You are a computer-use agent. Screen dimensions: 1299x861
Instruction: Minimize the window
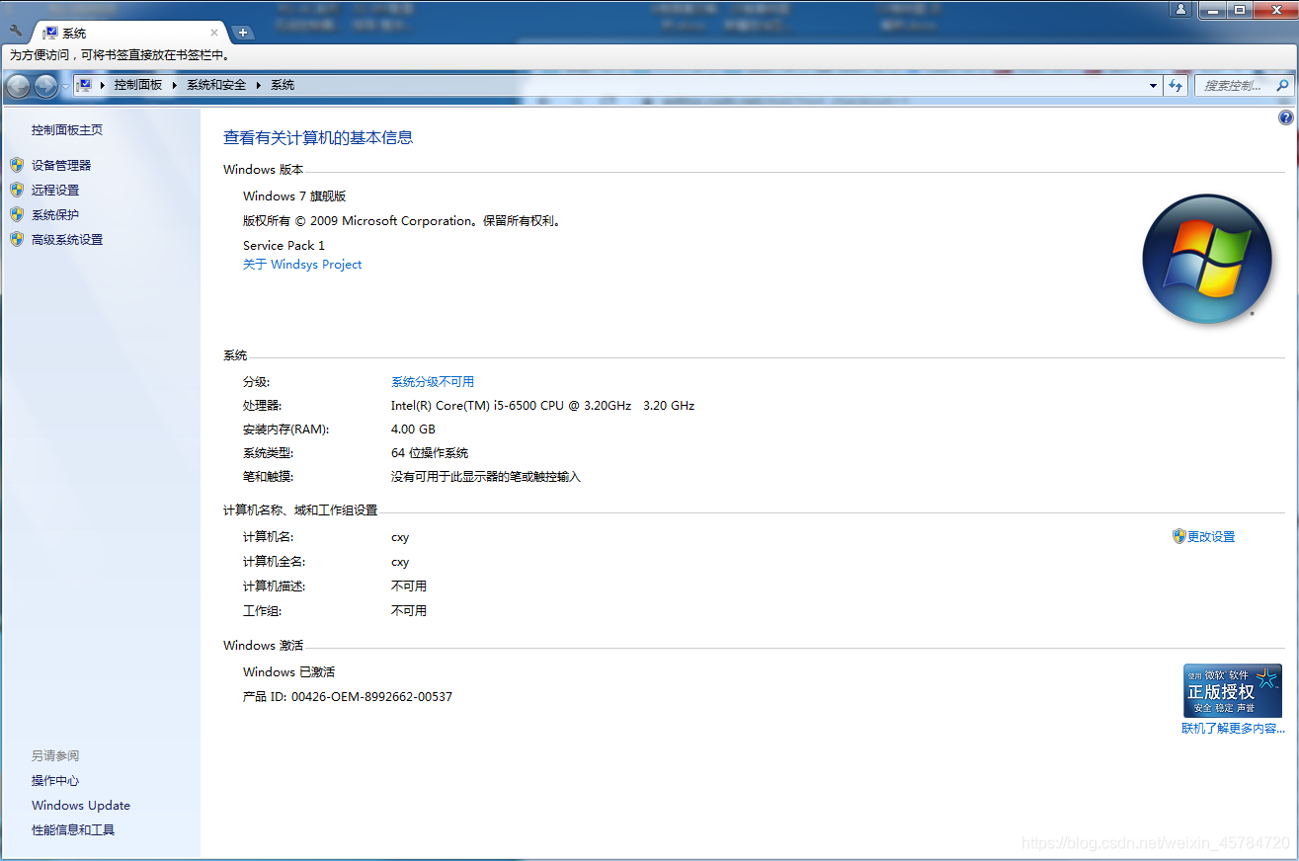pyautogui.click(x=1212, y=9)
